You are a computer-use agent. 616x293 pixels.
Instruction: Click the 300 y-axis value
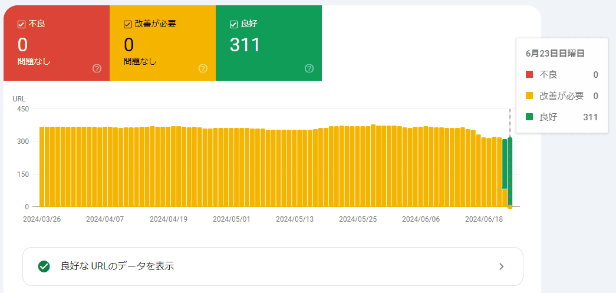[x=23, y=141]
